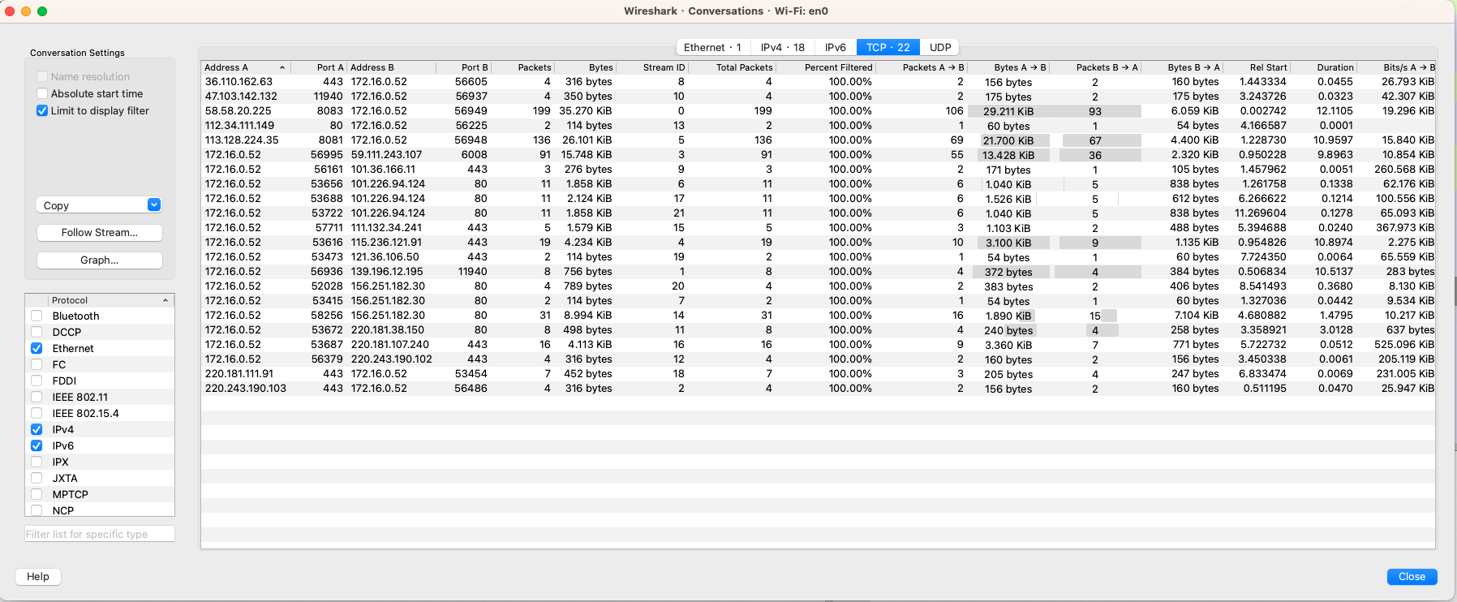The height and width of the screenshot is (602, 1457).
Task: Click the Graph... button
Action: 100,260
